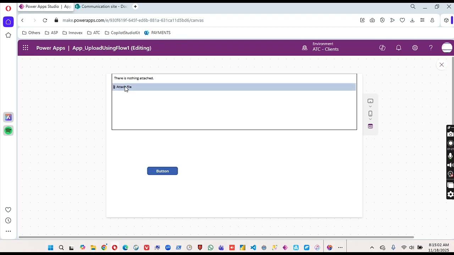
Task: Switch to the Communication site tab
Action: (101, 6)
